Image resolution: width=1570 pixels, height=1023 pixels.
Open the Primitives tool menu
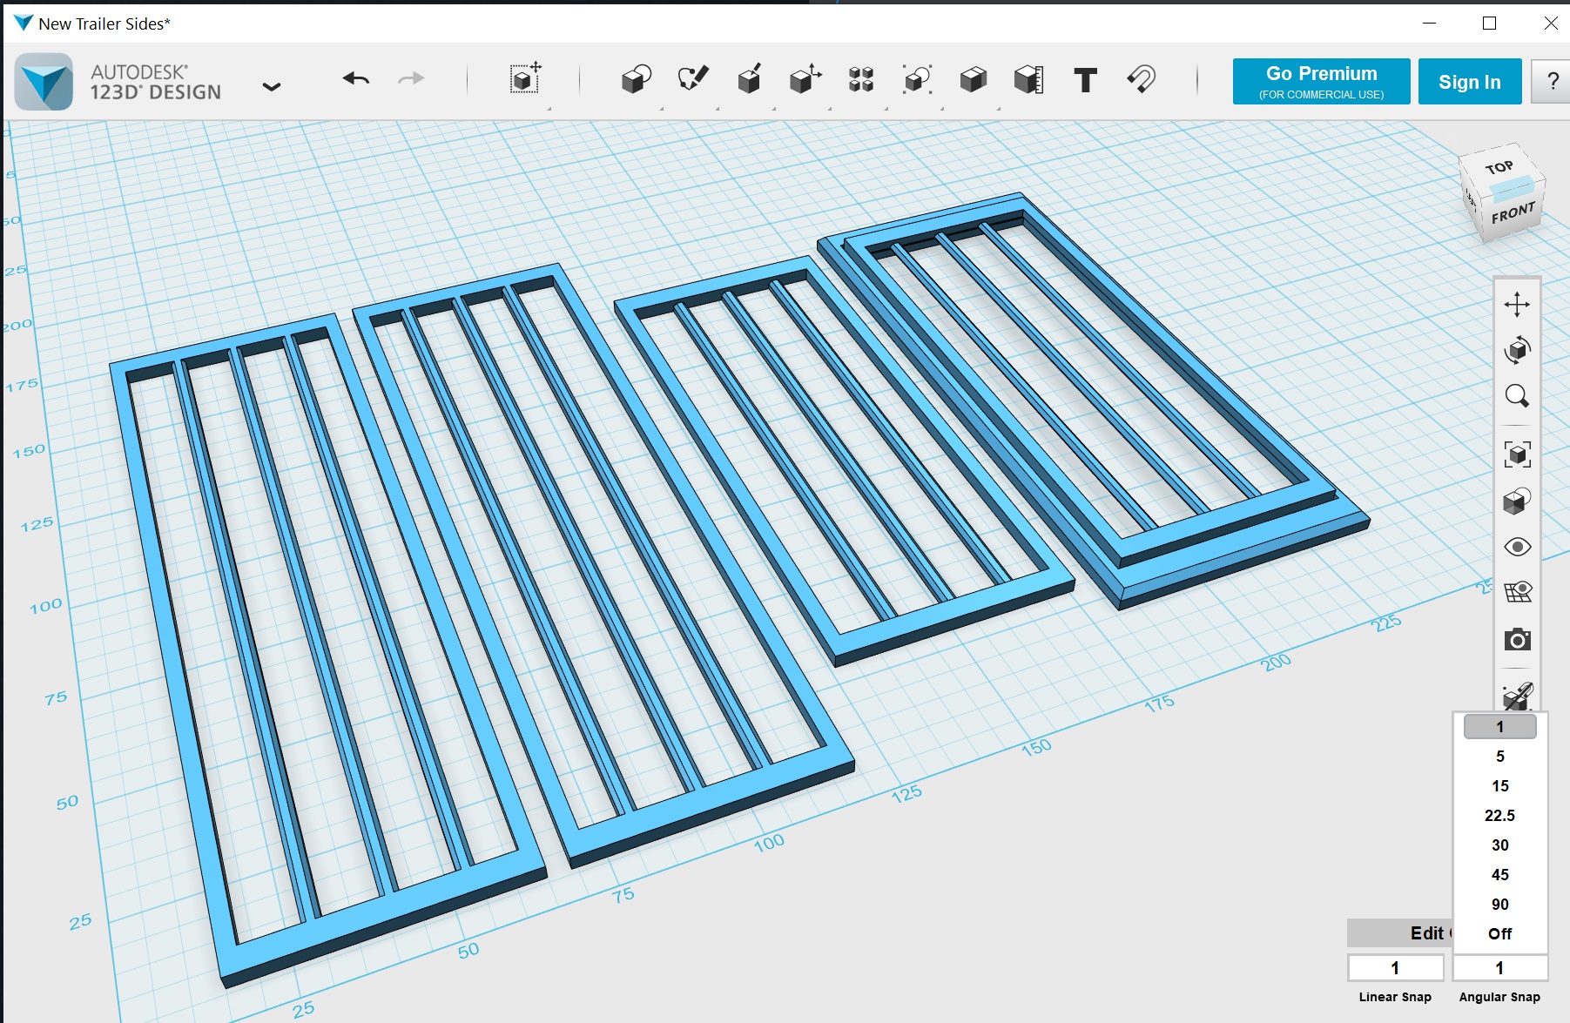[x=637, y=80]
